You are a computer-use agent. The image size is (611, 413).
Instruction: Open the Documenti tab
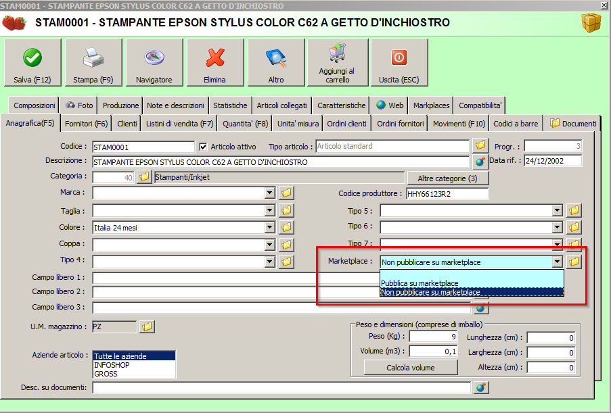pos(573,124)
